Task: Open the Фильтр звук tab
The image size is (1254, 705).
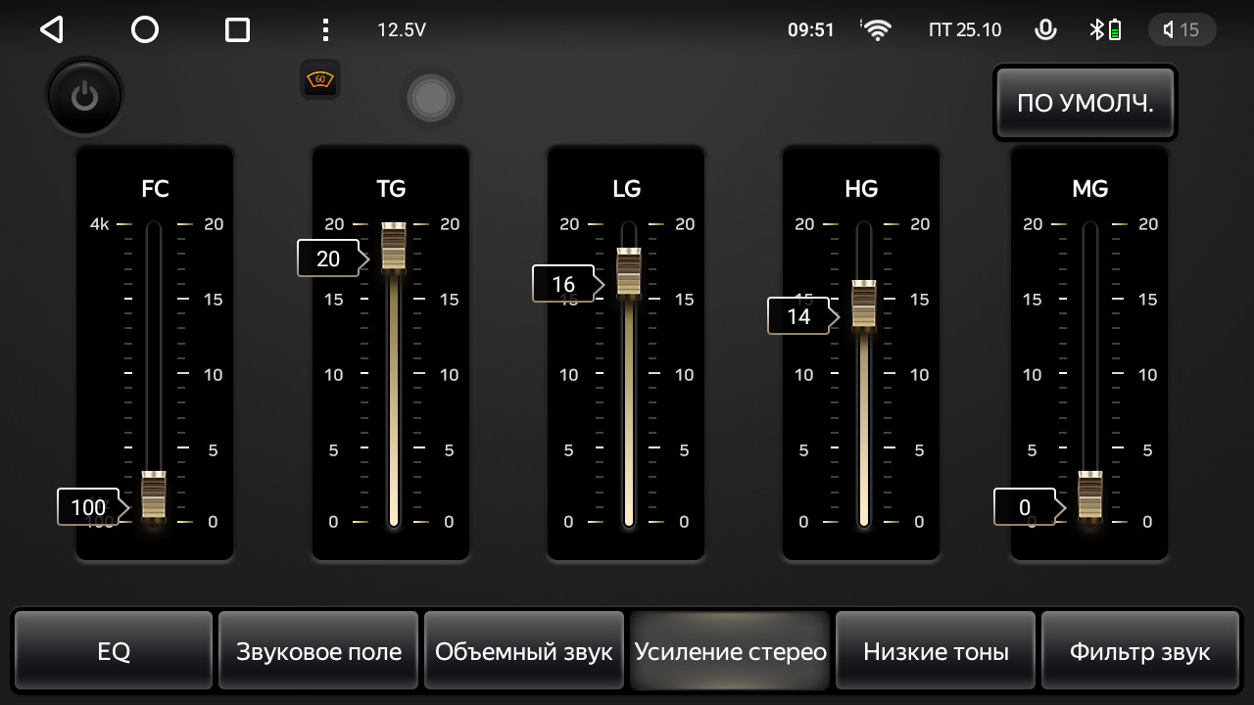Action: 1140,651
